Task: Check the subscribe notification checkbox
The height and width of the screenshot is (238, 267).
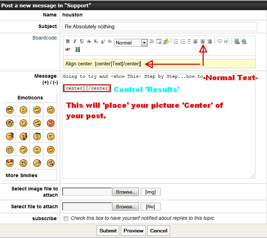Action: (x=66, y=218)
